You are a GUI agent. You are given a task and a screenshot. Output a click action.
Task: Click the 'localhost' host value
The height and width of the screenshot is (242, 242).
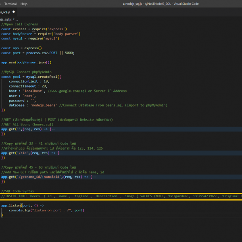[34, 91]
